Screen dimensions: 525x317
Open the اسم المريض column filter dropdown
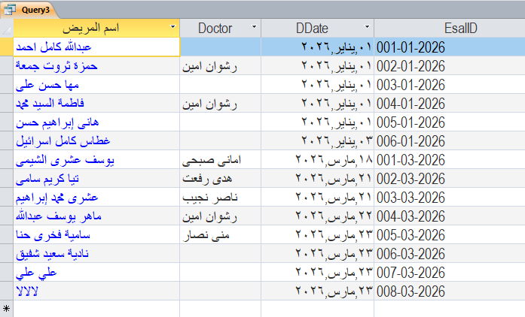click(x=174, y=28)
